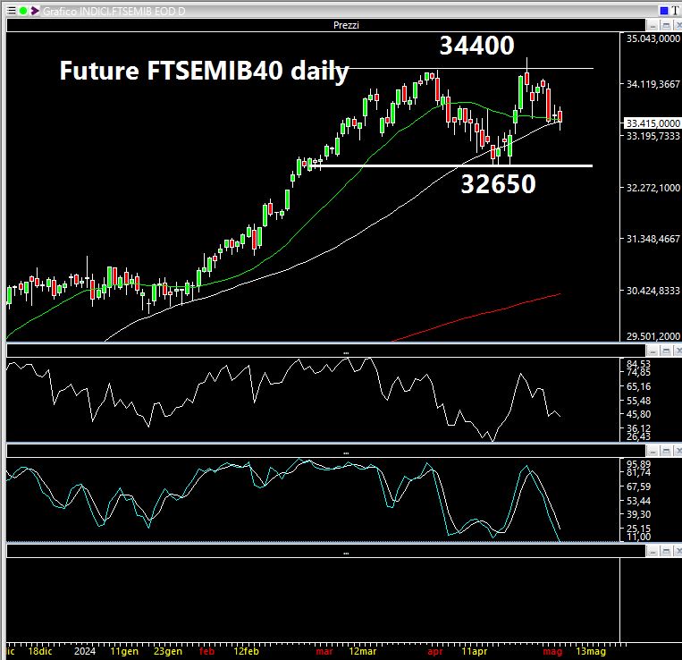The image size is (682, 660).
Task: Minimize the first oscillator panel below prices
Action: click(x=653, y=351)
